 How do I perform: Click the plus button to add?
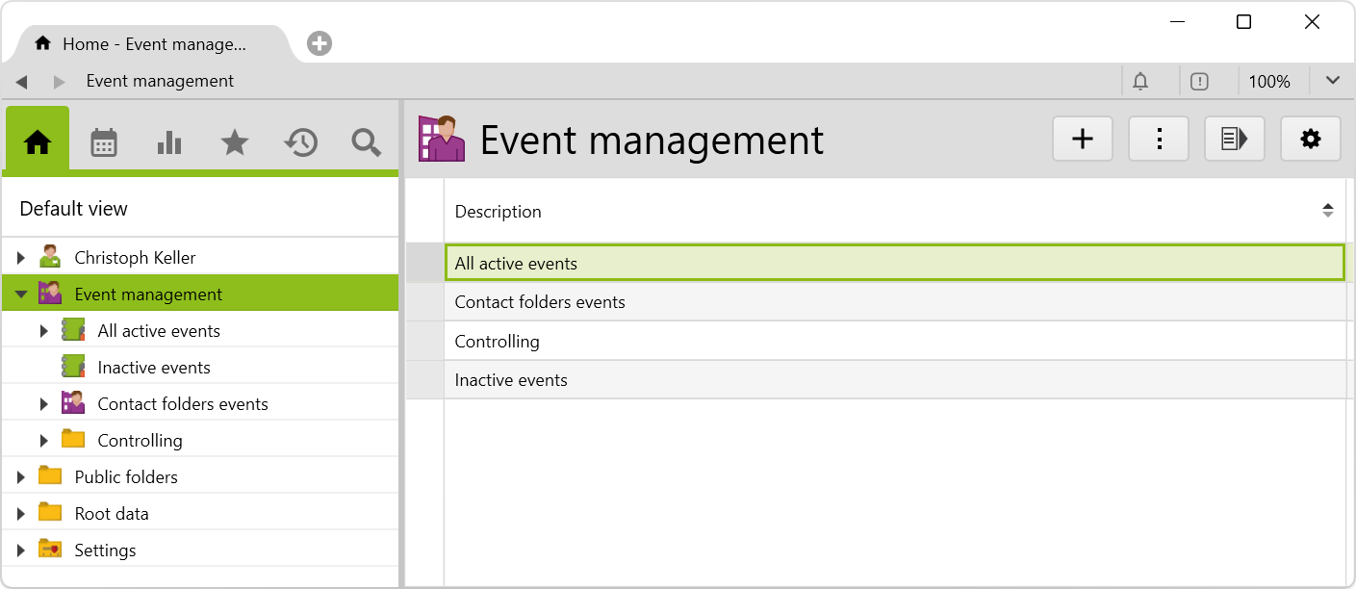tap(1083, 140)
